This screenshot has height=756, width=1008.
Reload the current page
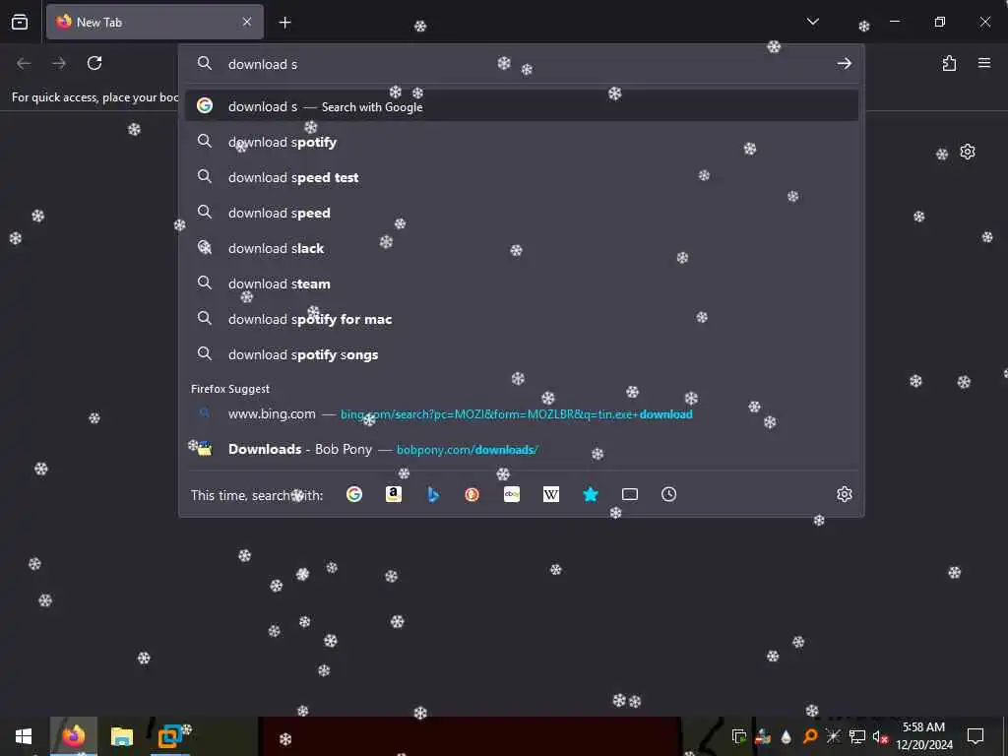pos(94,63)
